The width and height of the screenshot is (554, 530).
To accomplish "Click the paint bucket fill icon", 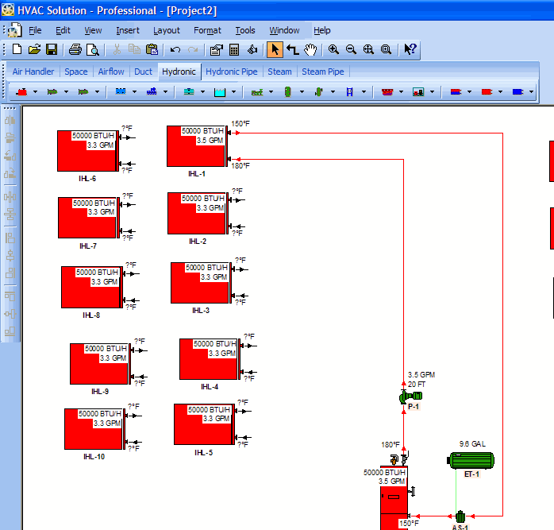I will pos(252,49).
